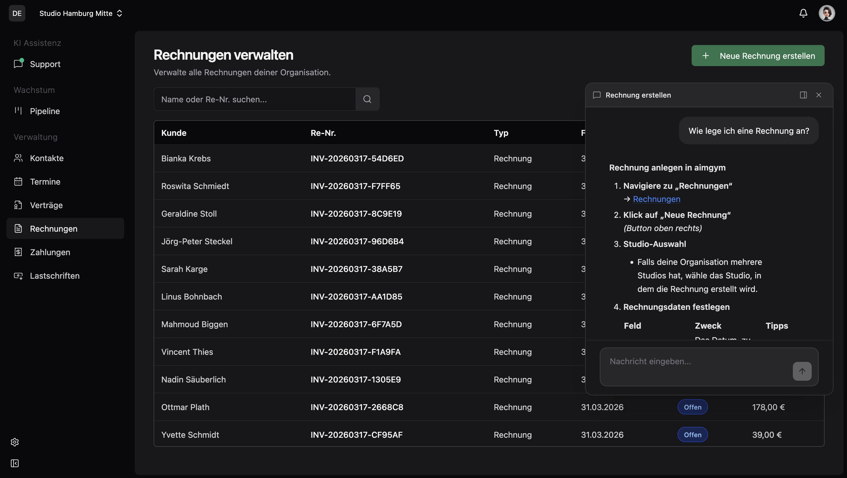This screenshot has width=847, height=478.
Task: Collapse the sidebar with the panel icon
Action: [15, 463]
